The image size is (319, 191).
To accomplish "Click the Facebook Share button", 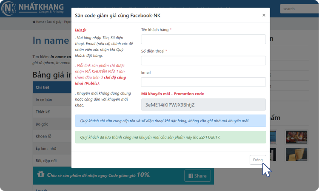I will [197, 176].
